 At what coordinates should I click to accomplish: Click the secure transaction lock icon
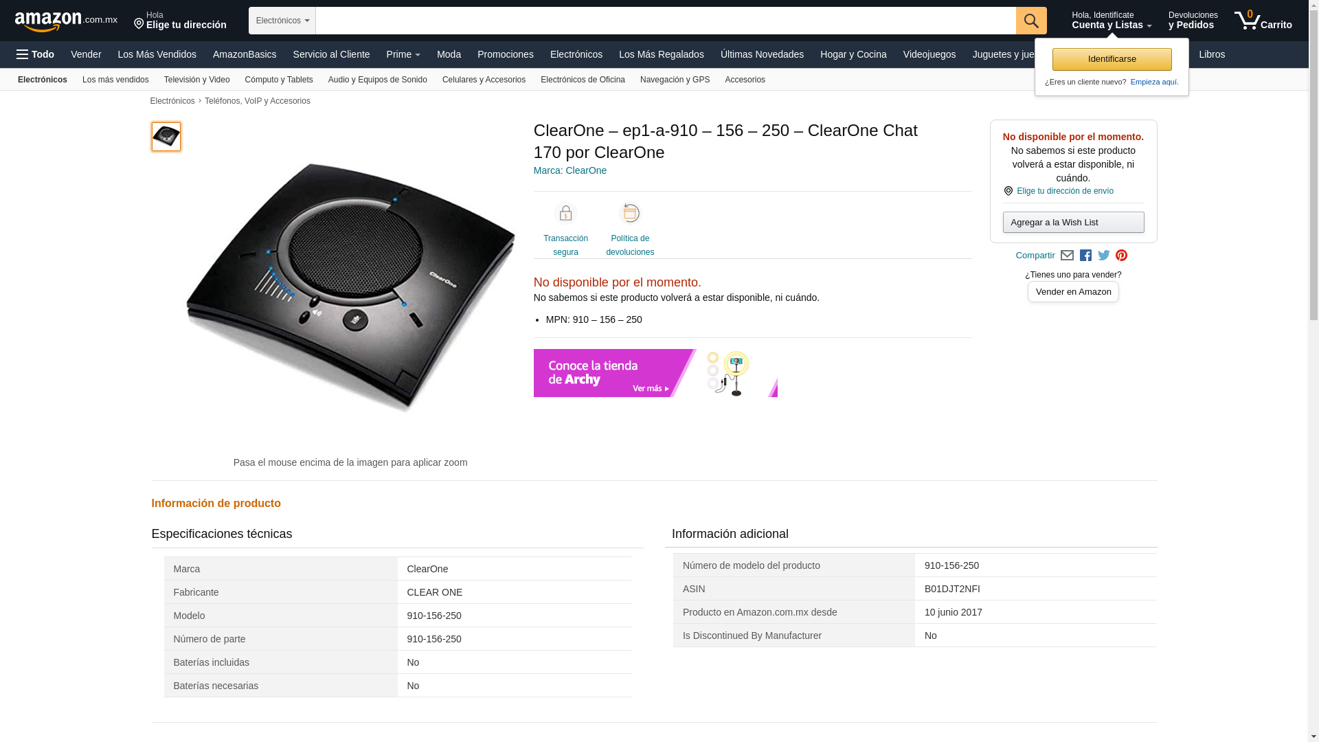(565, 214)
